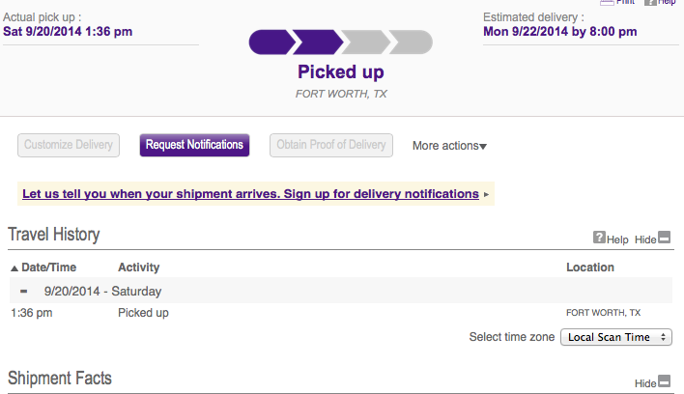Click the Date/Time sort arrow icon
The width and height of the screenshot is (684, 394).
pyautogui.click(x=14, y=267)
